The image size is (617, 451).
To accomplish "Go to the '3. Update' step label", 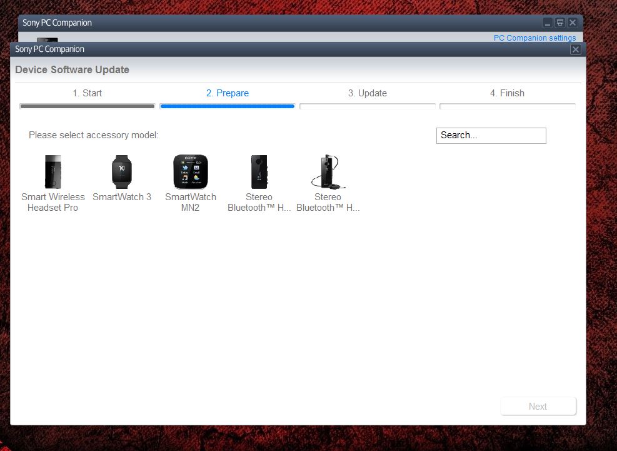I will tap(367, 93).
